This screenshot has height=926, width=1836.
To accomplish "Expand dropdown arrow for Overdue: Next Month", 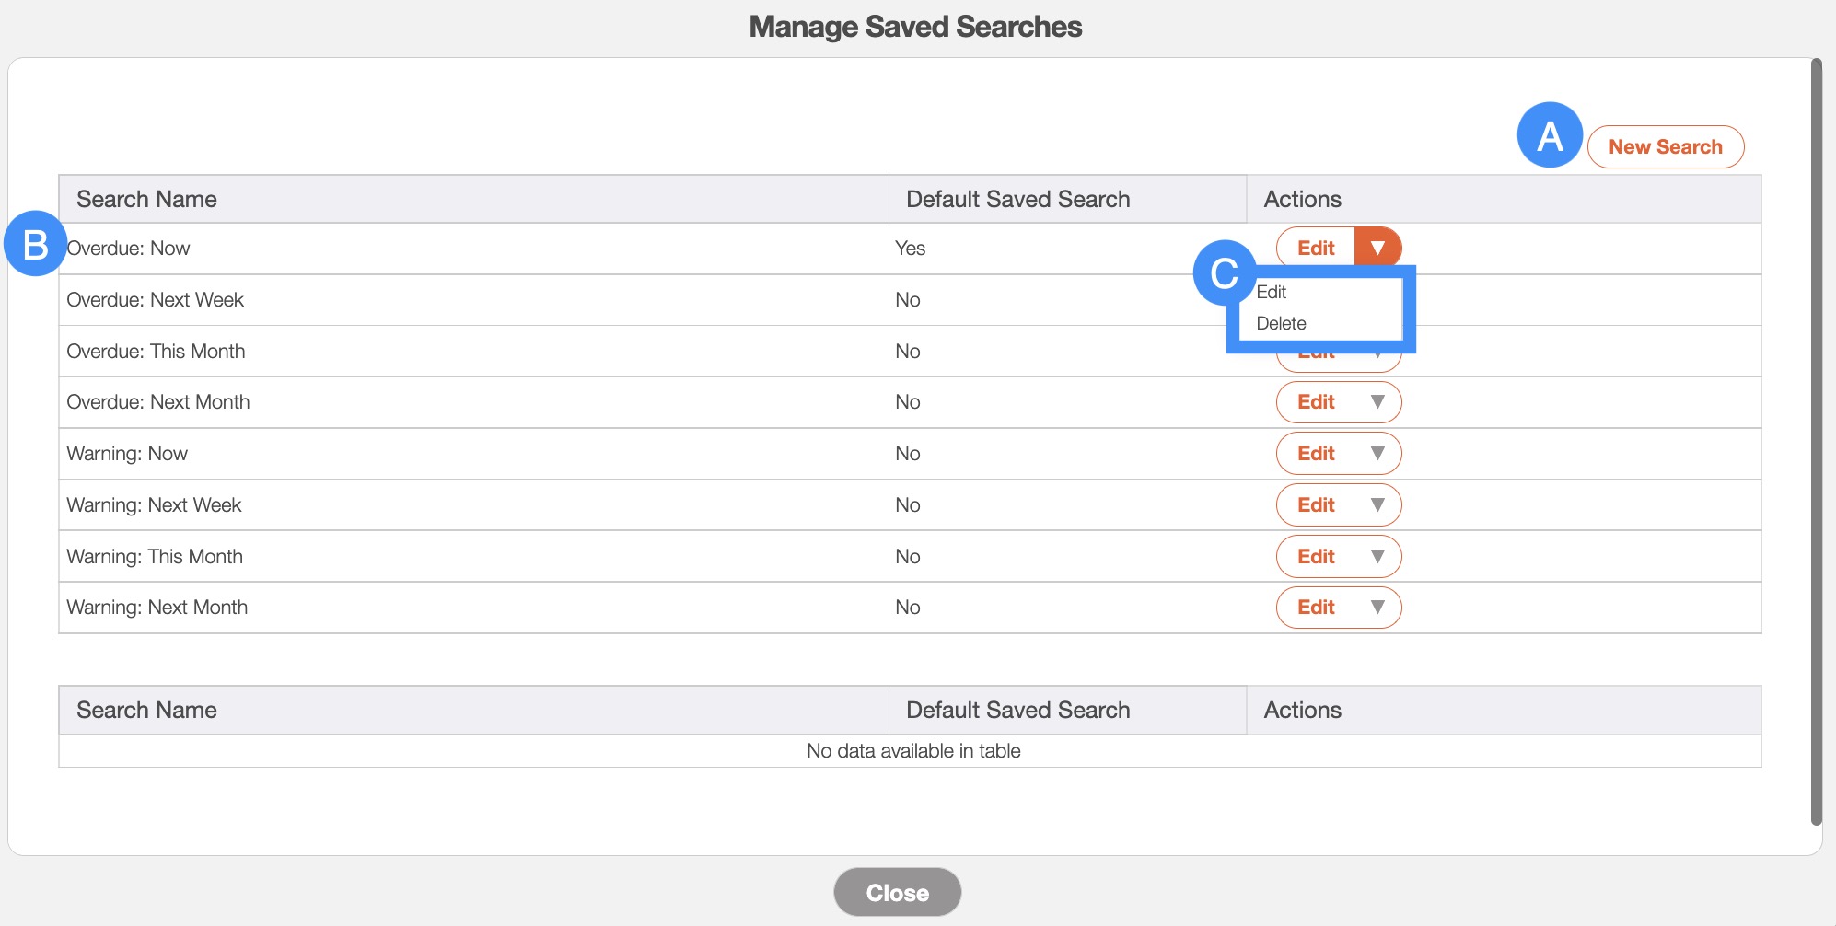I will tap(1377, 402).
